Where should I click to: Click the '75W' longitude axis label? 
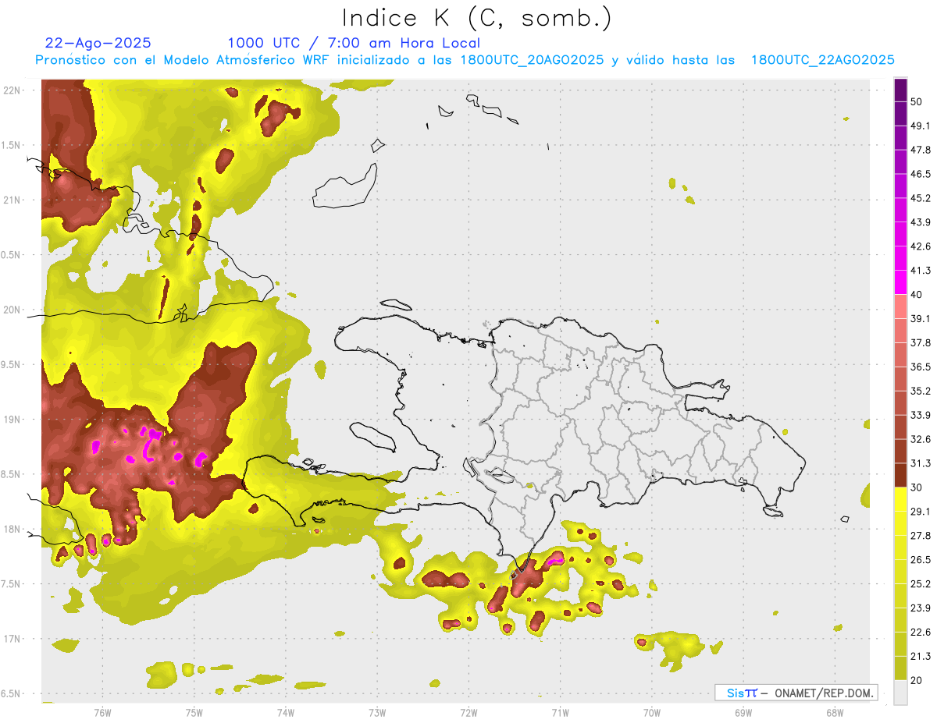[x=194, y=713]
